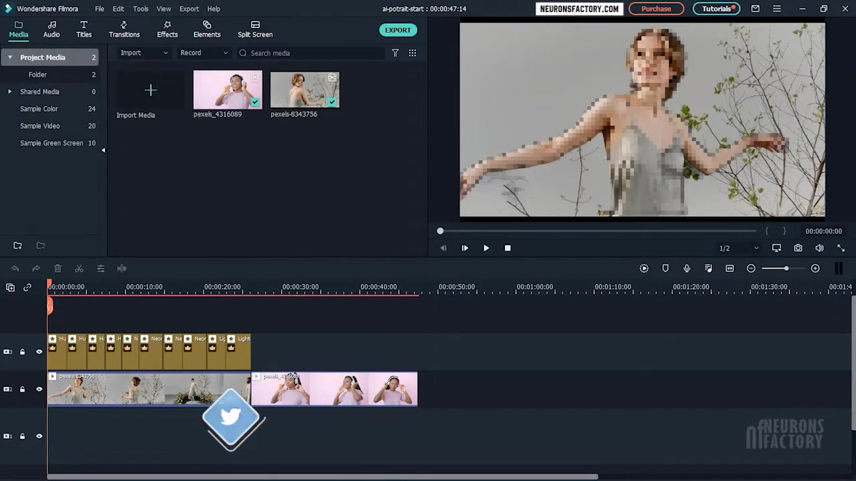
Task: Open the Tools menu
Action: [140, 9]
